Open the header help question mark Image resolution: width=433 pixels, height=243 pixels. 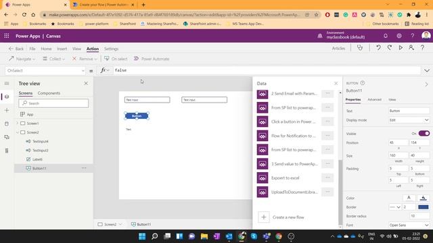click(x=412, y=36)
